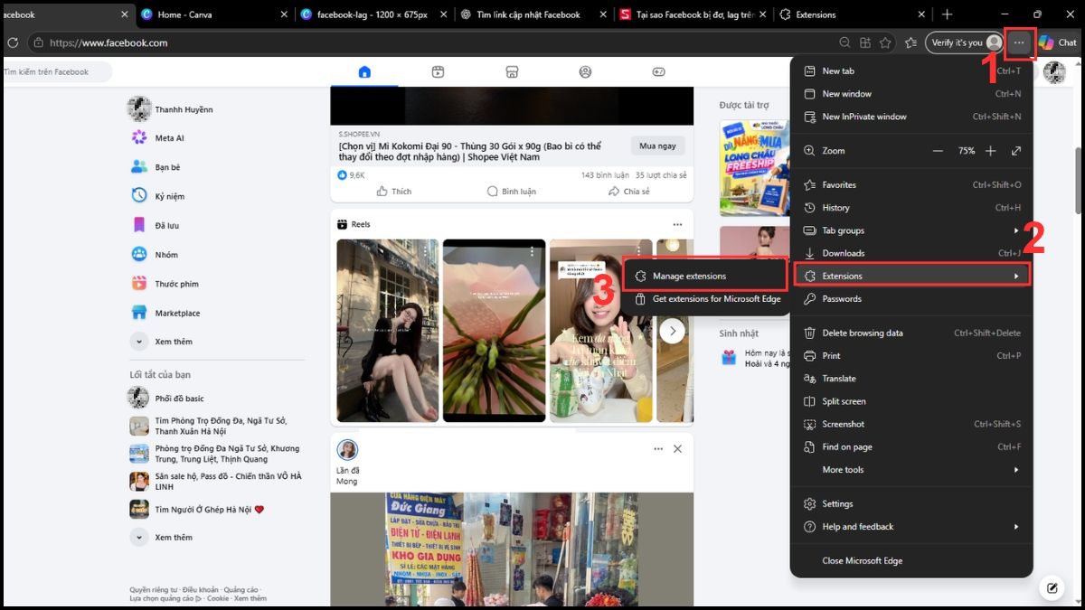The height and width of the screenshot is (610, 1085).
Task: Click the Thích like button
Action: [x=394, y=192]
